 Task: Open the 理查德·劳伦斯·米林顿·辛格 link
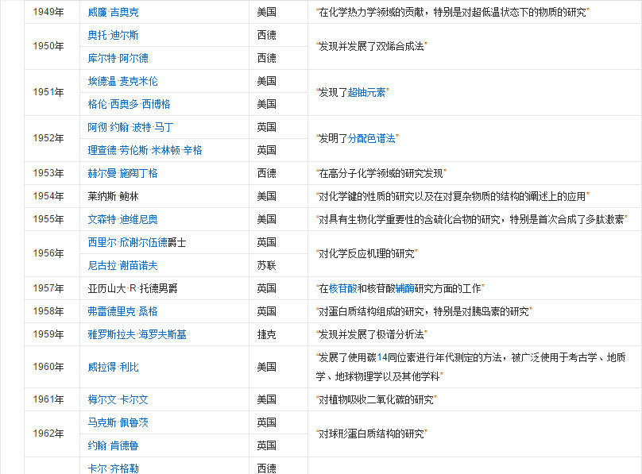pyautogui.click(x=145, y=150)
